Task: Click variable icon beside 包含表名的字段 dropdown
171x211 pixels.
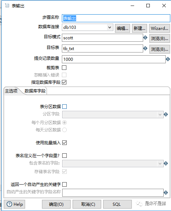Action: coord(166,163)
